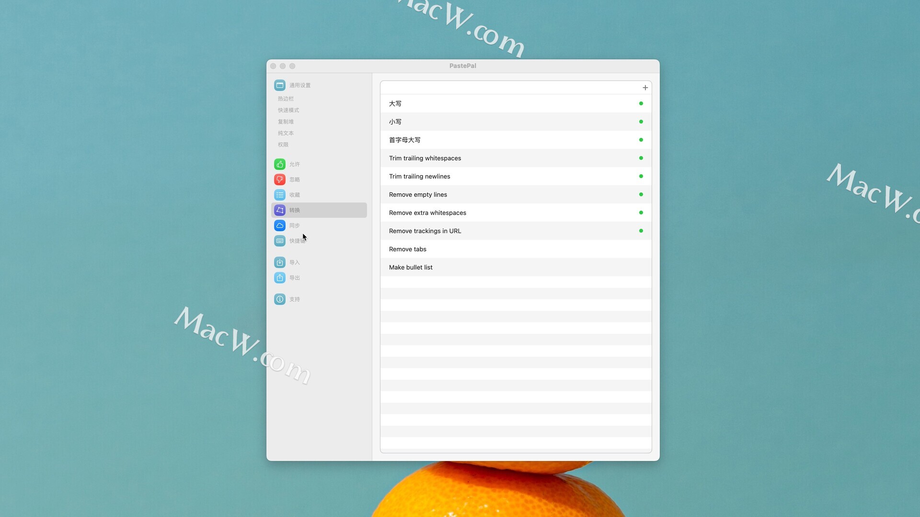Select the 小写 transformation row

pyautogui.click(x=516, y=122)
